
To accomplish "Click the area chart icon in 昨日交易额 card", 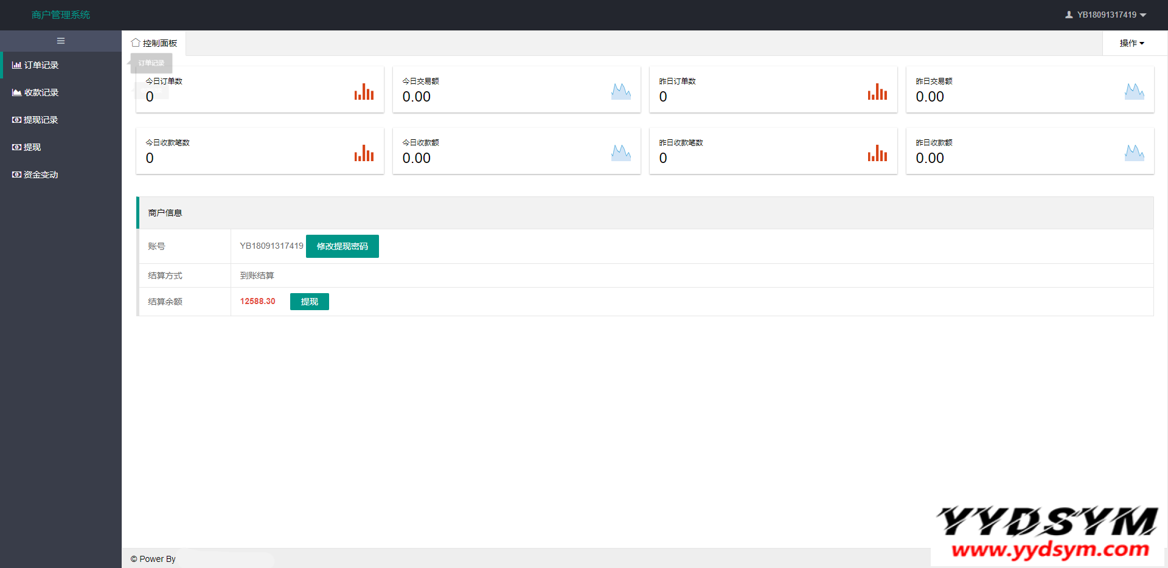I will point(1134,92).
